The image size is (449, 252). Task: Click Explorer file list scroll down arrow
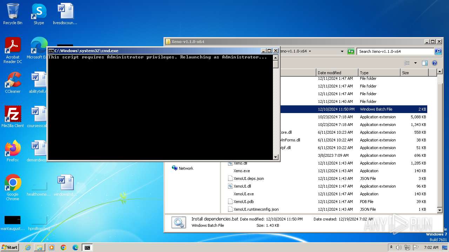[x=440, y=210]
